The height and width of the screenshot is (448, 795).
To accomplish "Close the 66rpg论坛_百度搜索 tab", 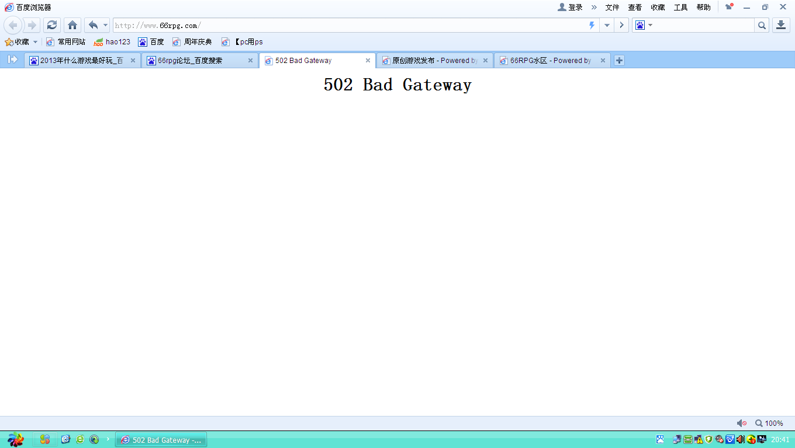I will (250, 60).
